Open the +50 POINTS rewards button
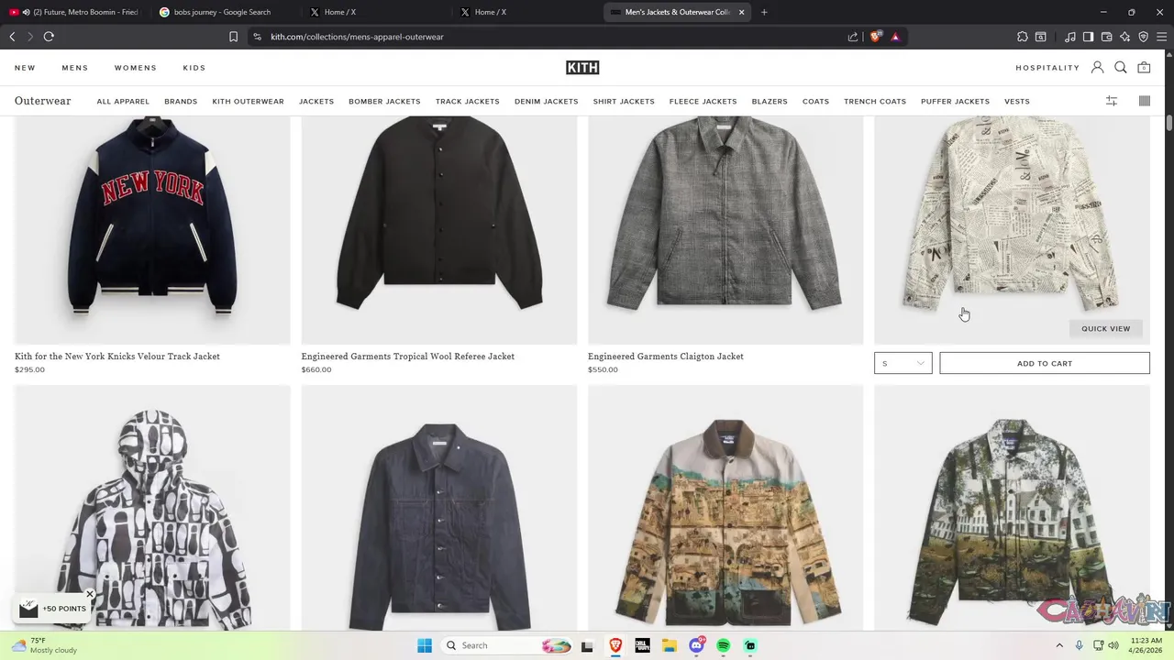The height and width of the screenshot is (660, 1174). point(54,609)
